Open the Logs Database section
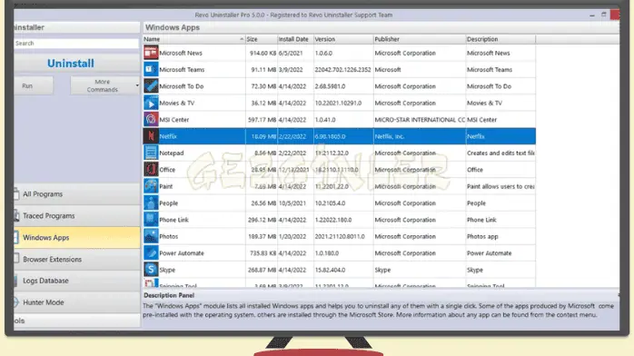Screen dimensions: 634x356 (x=77, y=281)
